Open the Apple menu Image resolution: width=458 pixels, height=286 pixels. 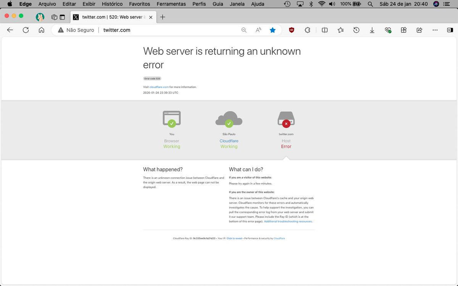[10, 4]
